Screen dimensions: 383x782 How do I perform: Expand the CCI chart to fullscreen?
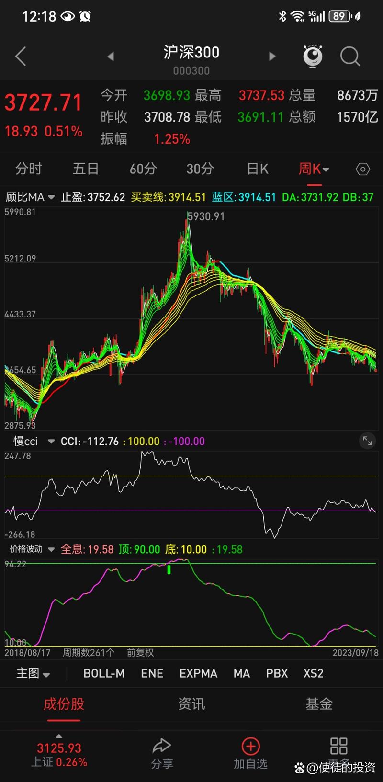367,441
